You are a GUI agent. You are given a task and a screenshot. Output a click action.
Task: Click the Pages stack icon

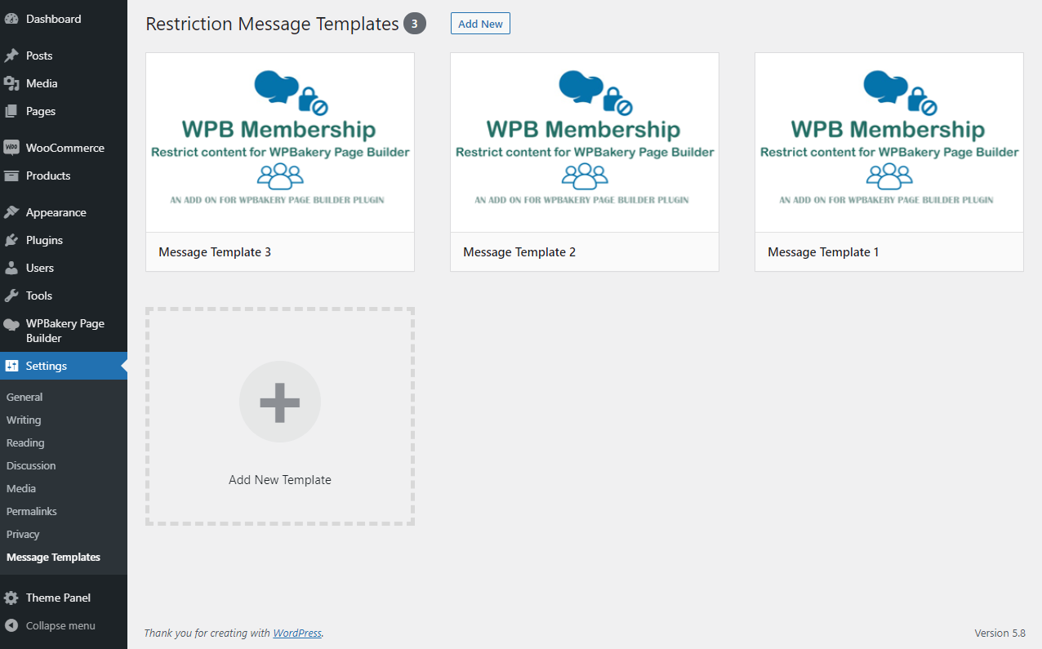[11, 111]
